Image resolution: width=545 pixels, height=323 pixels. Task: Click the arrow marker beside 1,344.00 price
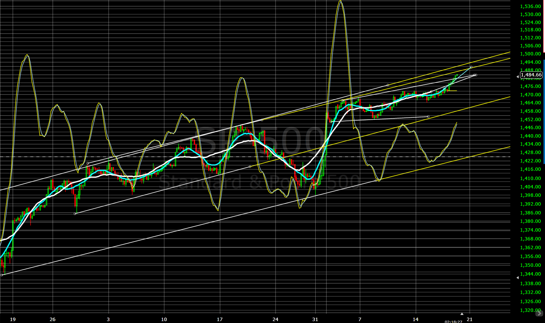pyautogui.click(x=518, y=277)
